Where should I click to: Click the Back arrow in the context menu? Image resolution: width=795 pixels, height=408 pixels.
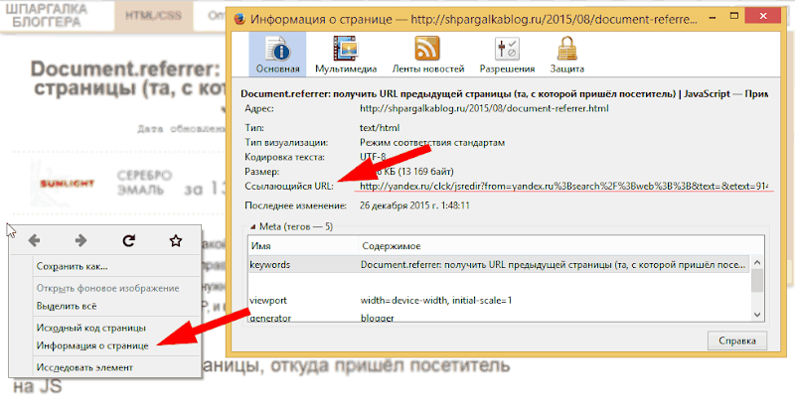point(35,241)
